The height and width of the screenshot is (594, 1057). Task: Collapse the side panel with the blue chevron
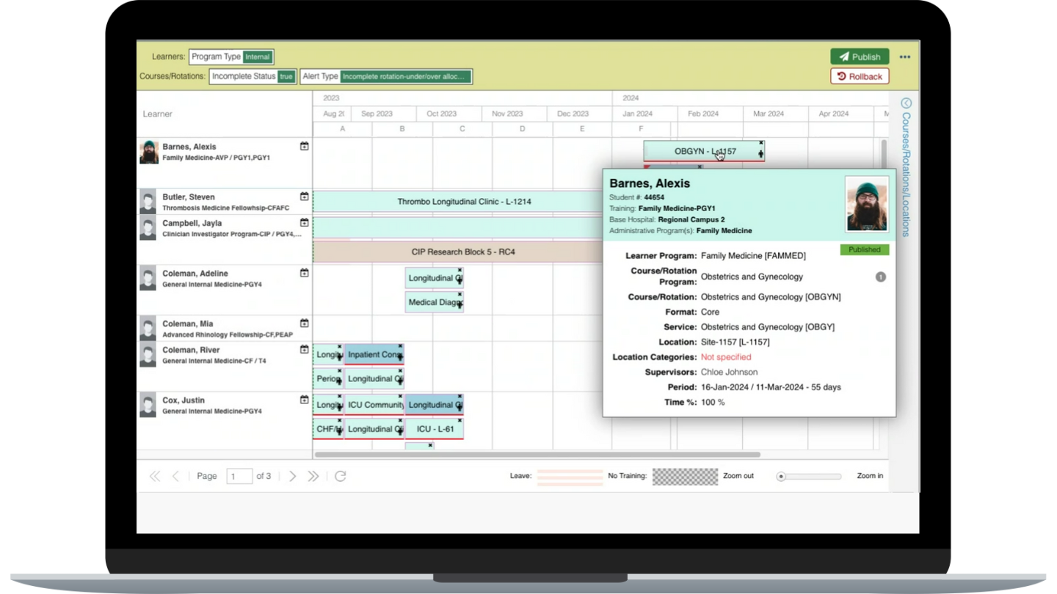pos(906,103)
